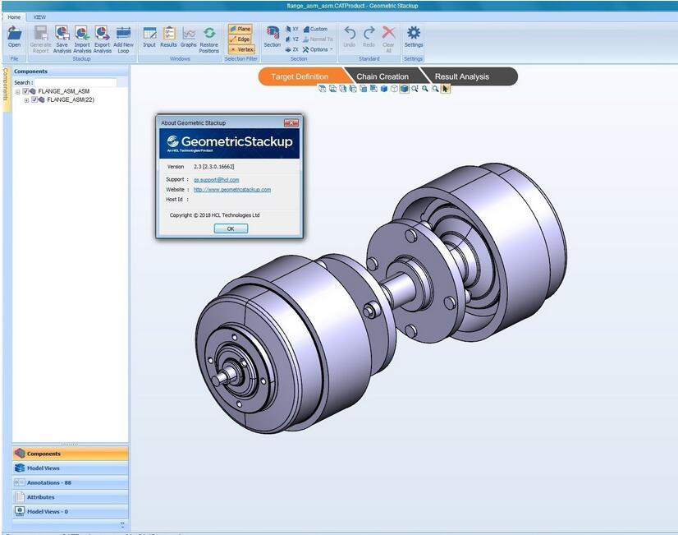Uncheck the FLANGE_ASM_ASM checkbox
This screenshot has height=535, width=678.
tap(25, 91)
